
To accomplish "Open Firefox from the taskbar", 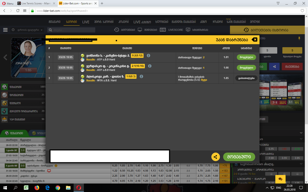I will pos(37,188).
